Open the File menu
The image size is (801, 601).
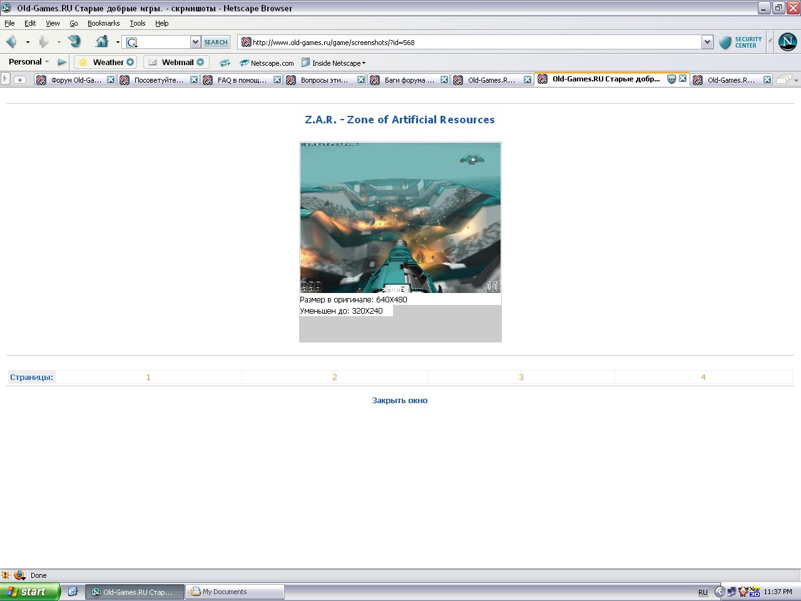[9, 23]
